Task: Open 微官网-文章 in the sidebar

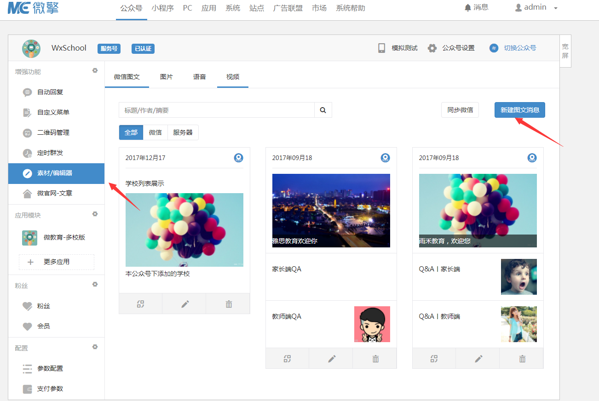Action: click(x=56, y=193)
